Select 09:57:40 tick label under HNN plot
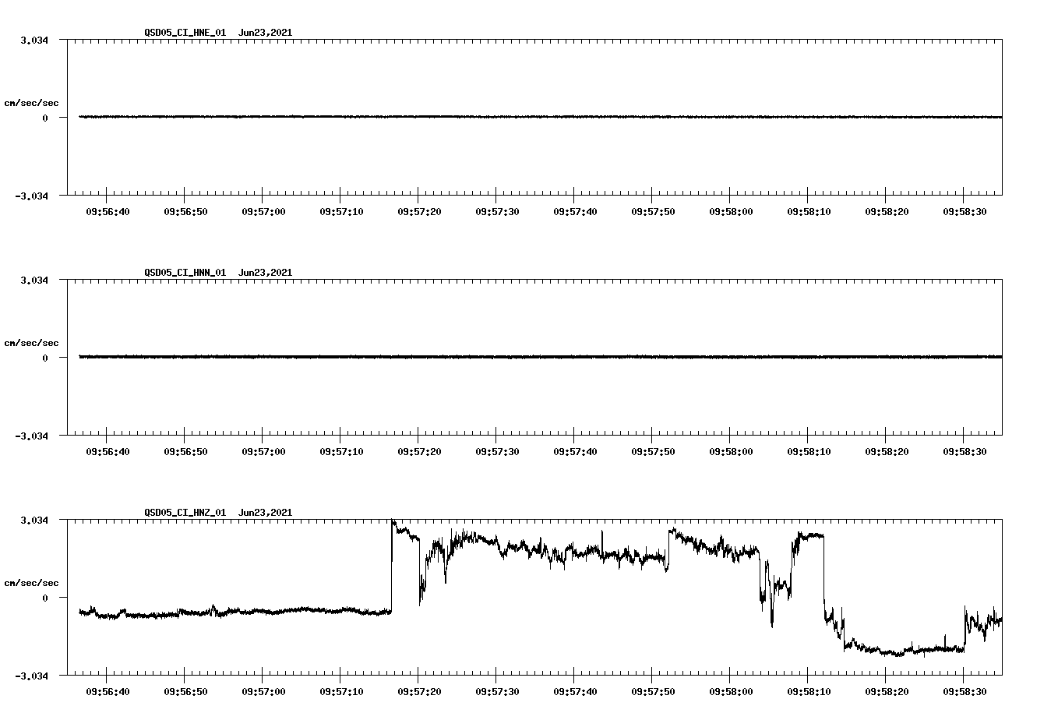The height and width of the screenshot is (720, 1058). [x=575, y=451]
